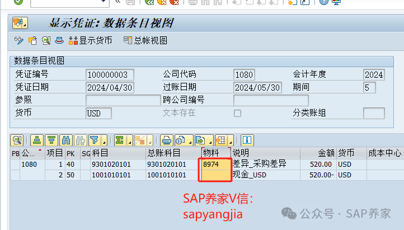Switch to display/change mode with pencil-glasses icon
Screen dimensions: 404x230
(x=19, y=41)
